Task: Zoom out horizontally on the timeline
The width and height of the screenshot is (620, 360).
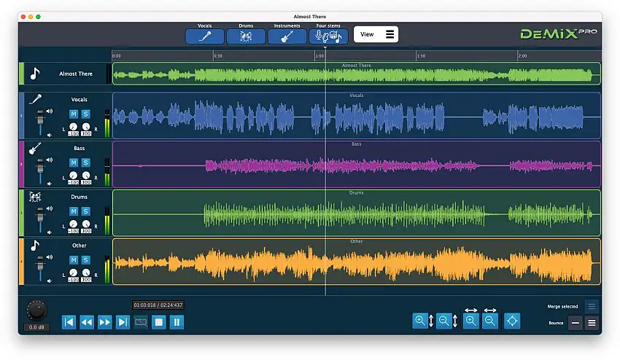Action: 490,321
